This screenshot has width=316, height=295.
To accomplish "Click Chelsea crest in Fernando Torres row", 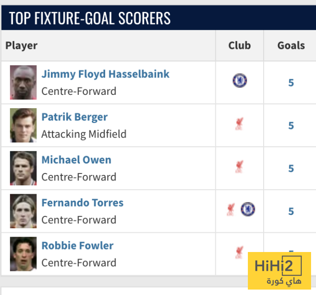I will pyautogui.click(x=248, y=210).
